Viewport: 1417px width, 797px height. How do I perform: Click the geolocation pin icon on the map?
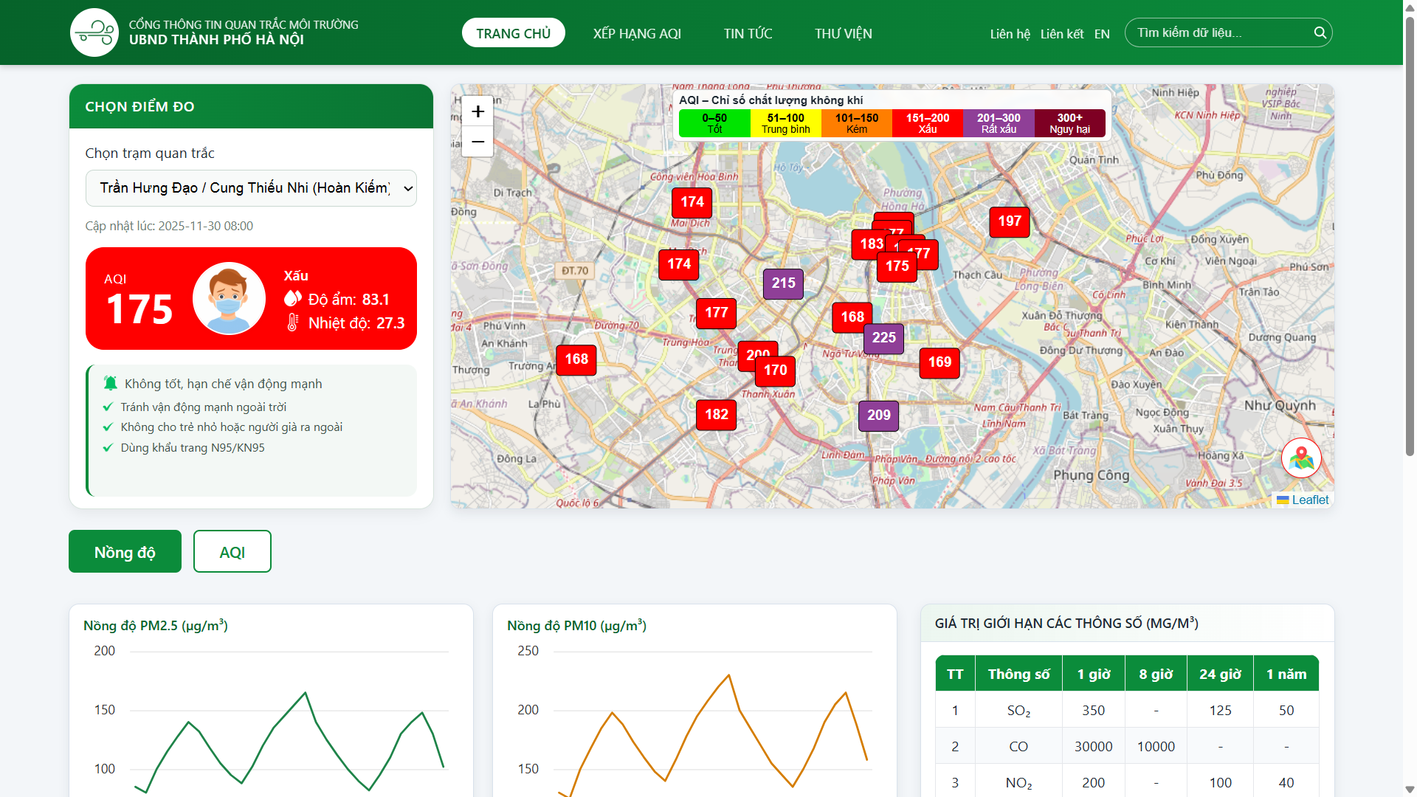click(x=1301, y=458)
